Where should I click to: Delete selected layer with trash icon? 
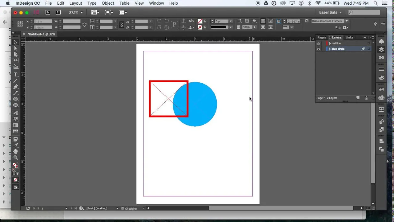(x=366, y=98)
